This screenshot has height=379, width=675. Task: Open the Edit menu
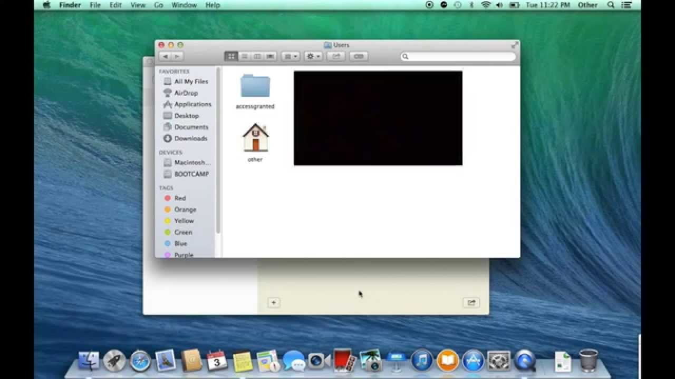[115, 5]
